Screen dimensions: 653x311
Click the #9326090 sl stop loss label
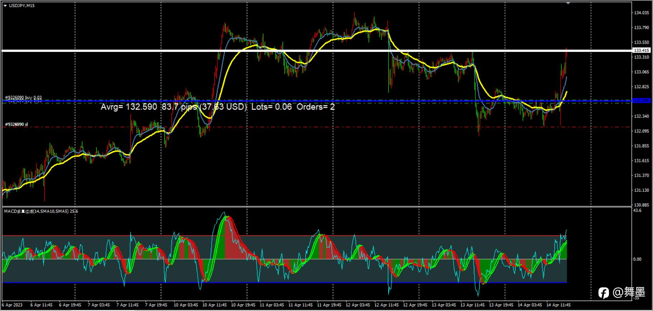coord(16,124)
